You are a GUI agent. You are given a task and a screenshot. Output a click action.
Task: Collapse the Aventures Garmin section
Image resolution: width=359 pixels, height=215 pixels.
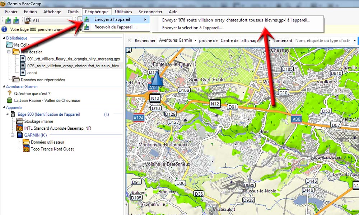pos(4,87)
